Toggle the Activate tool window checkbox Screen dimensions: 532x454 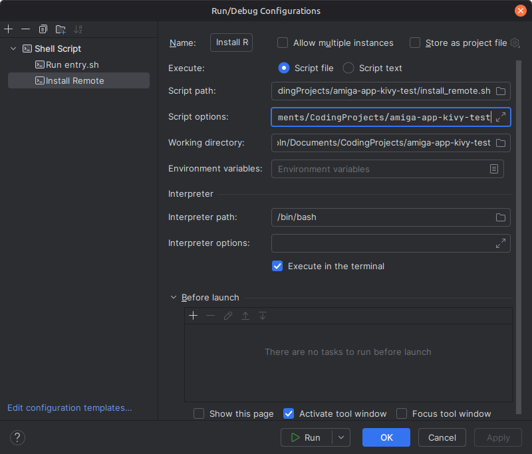[289, 413]
